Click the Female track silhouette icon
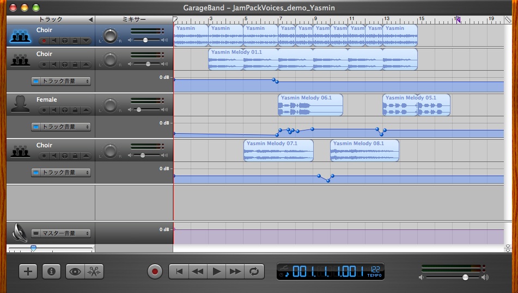This screenshot has height=293, width=518. [20, 104]
